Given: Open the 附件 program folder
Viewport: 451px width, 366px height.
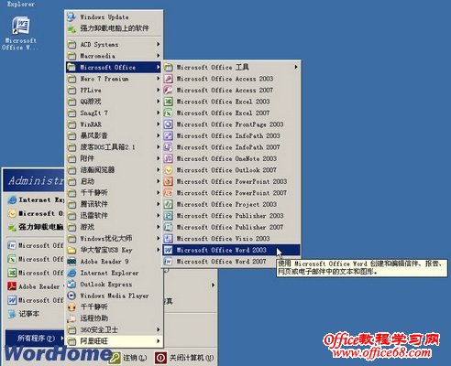Looking at the screenshot, I should (x=114, y=158).
